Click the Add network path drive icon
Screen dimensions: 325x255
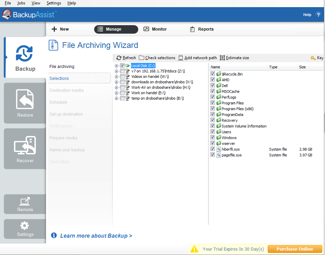point(181,58)
